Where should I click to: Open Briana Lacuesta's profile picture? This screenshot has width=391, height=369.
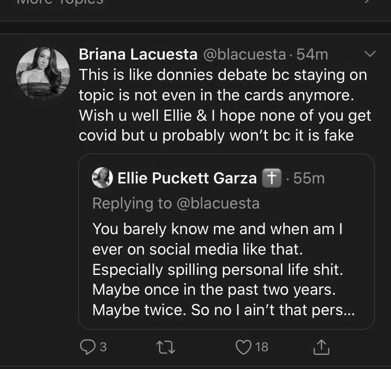click(x=43, y=74)
